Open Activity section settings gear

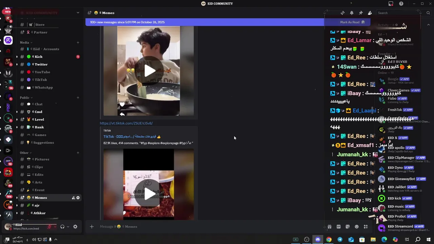coord(396,25)
